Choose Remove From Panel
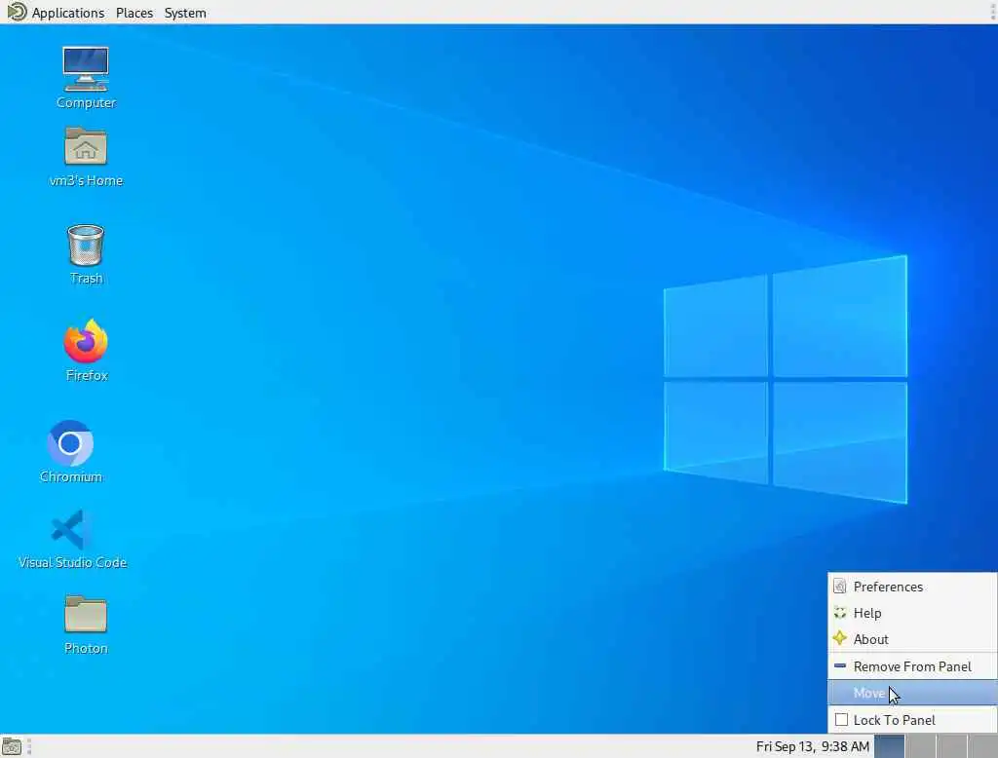The height and width of the screenshot is (758, 998). (x=912, y=666)
